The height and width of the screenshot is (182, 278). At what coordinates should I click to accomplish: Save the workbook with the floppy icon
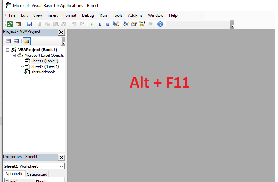(x=30, y=24)
